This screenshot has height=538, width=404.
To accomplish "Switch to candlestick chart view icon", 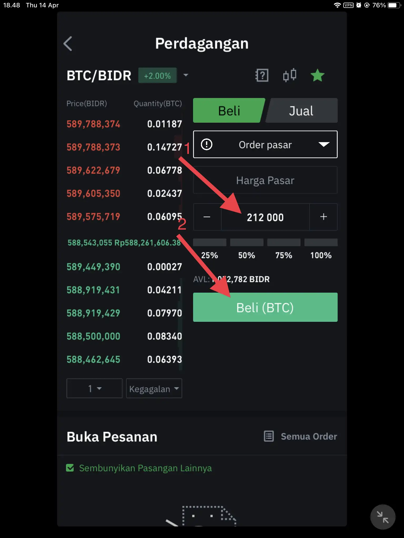I will (289, 75).
